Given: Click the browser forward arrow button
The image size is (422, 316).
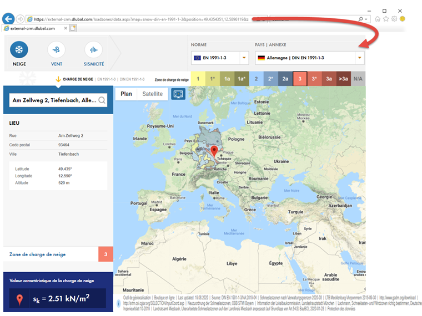Looking at the screenshot, I should 20,19.
